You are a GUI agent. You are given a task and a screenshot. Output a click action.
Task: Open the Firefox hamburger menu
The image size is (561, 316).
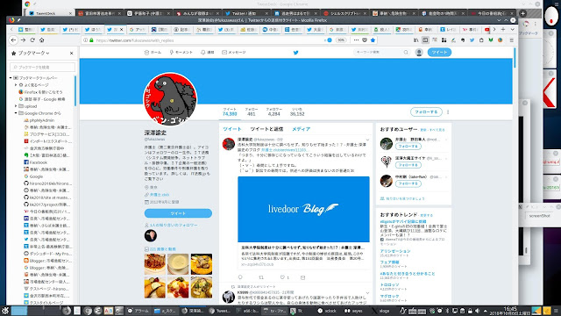[512, 40]
